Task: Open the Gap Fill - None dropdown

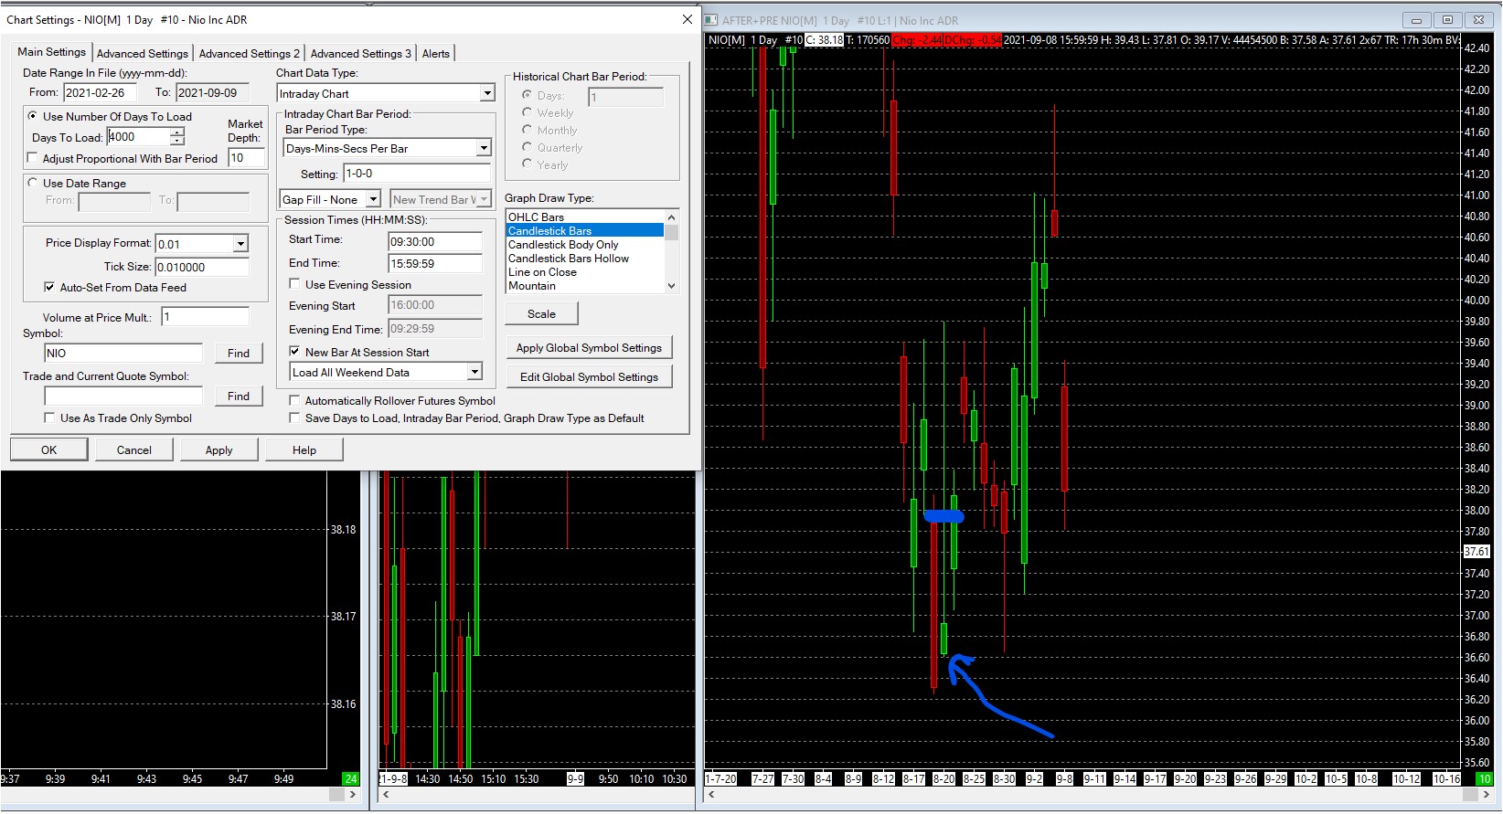Action: tap(373, 199)
